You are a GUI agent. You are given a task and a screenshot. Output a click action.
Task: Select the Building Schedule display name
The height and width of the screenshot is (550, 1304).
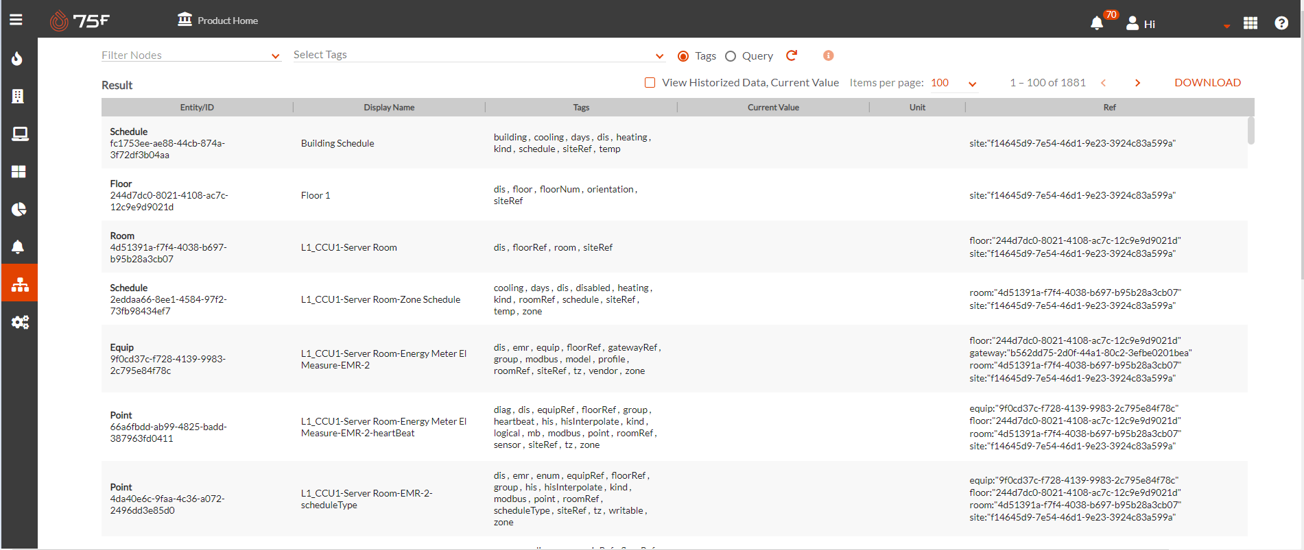point(337,143)
